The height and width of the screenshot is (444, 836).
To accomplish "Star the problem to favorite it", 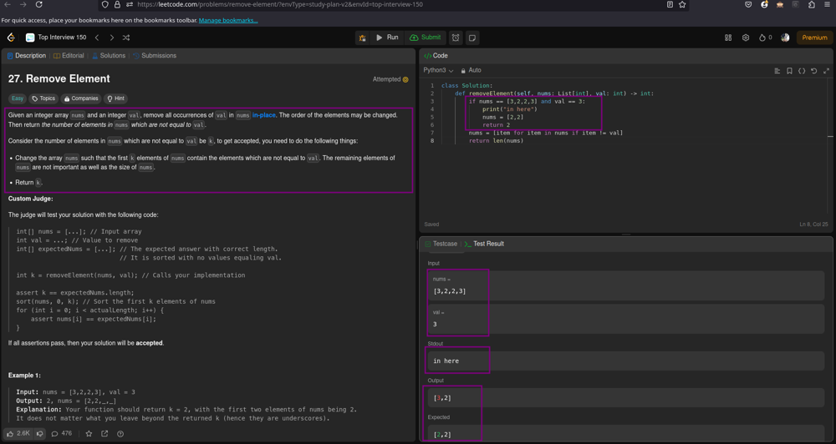I will click(x=89, y=434).
